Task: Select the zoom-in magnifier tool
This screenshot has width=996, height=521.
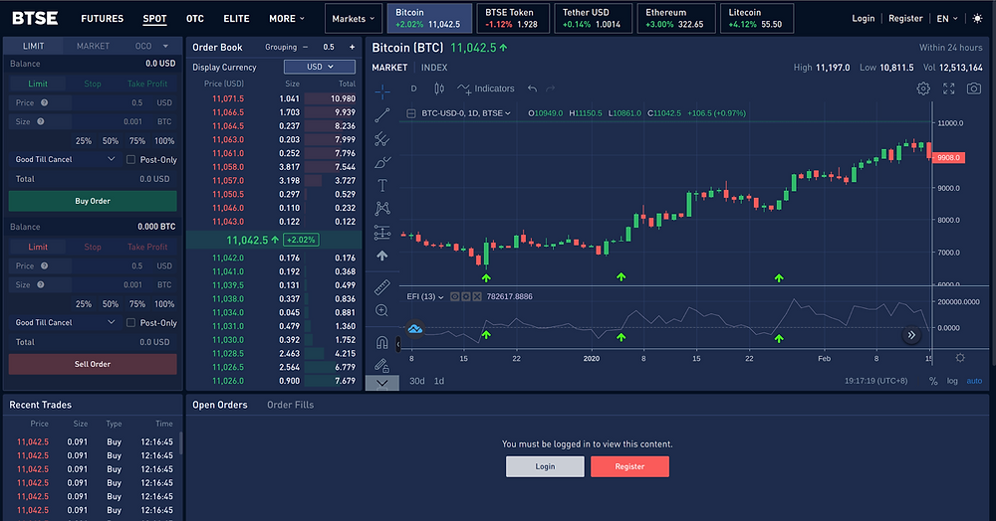Action: (382, 310)
